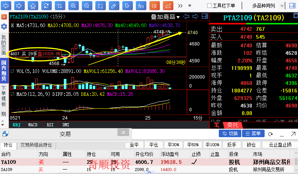Close the 交易 panel with the X

point(123,132)
